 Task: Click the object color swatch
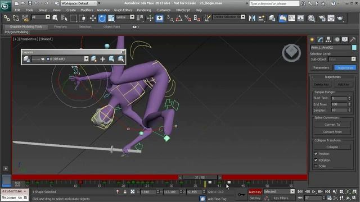click(354, 47)
